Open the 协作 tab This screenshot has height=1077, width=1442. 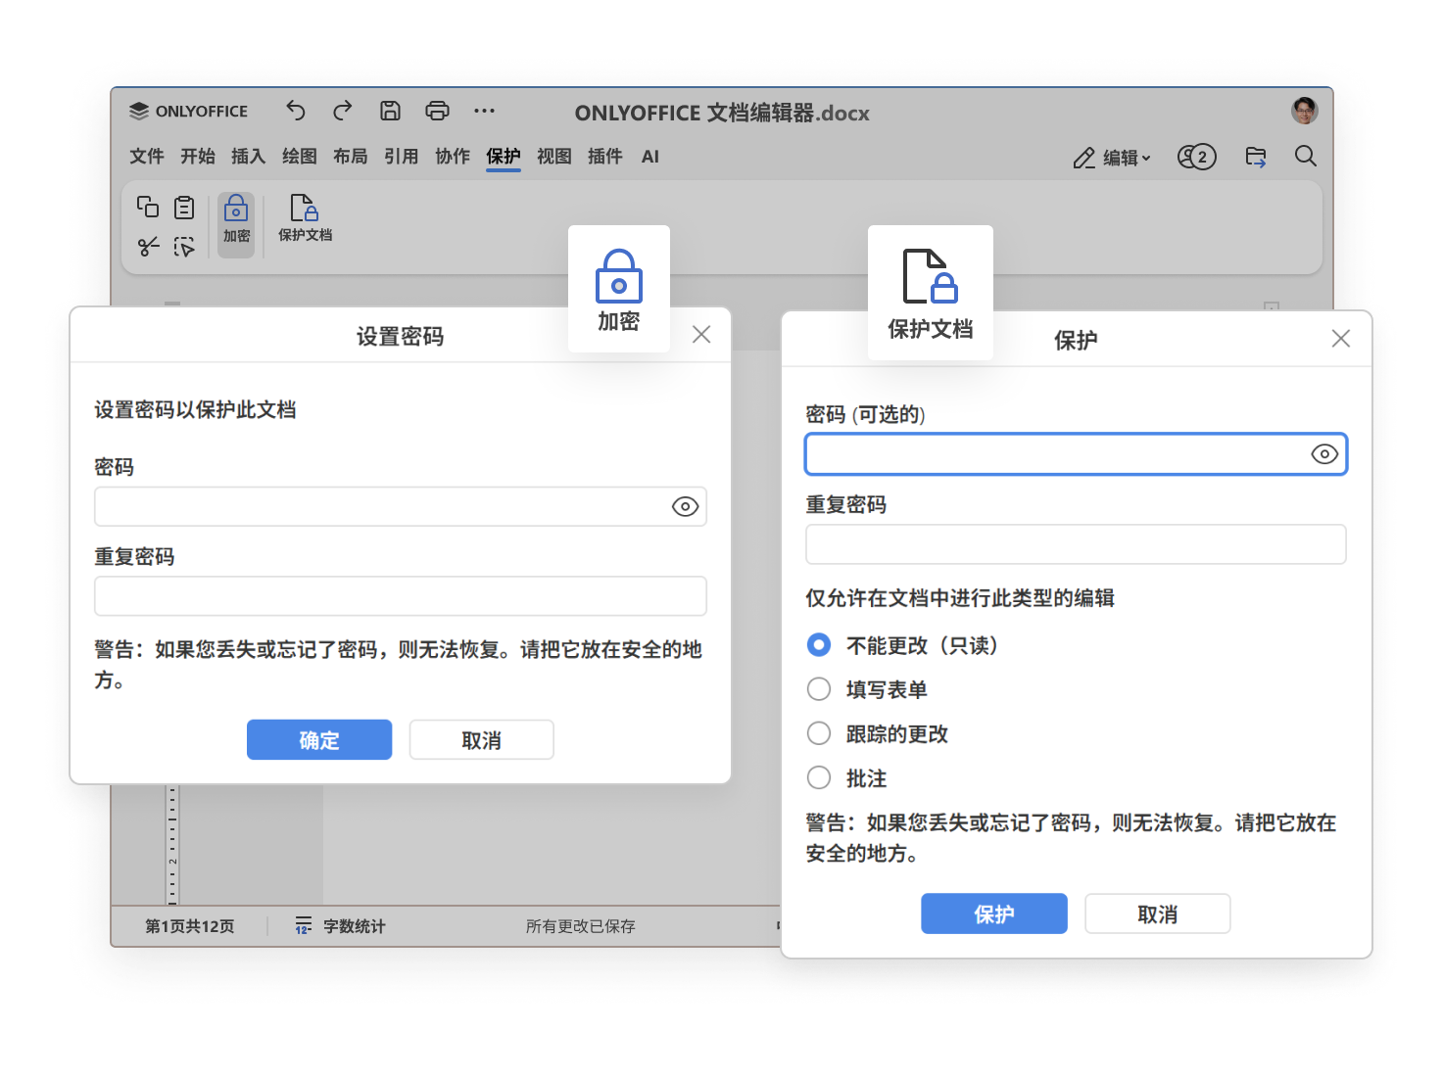pyautogui.click(x=453, y=157)
